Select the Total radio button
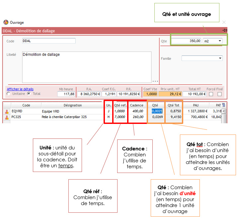Screen dimensions: 238x218 [29, 94]
